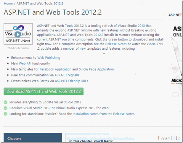The width and height of the screenshot is (183, 143).
Task: Click the green check next to 'Looking for standalone installer'
Action: pyautogui.click(x=5, y=114)
